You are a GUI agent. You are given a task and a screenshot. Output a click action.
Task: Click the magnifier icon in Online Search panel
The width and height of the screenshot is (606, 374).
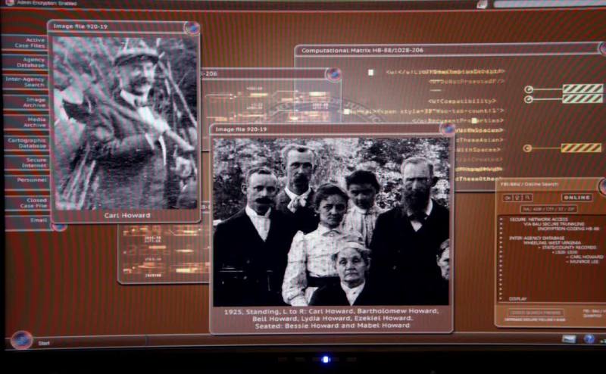(x=526, y=198)
